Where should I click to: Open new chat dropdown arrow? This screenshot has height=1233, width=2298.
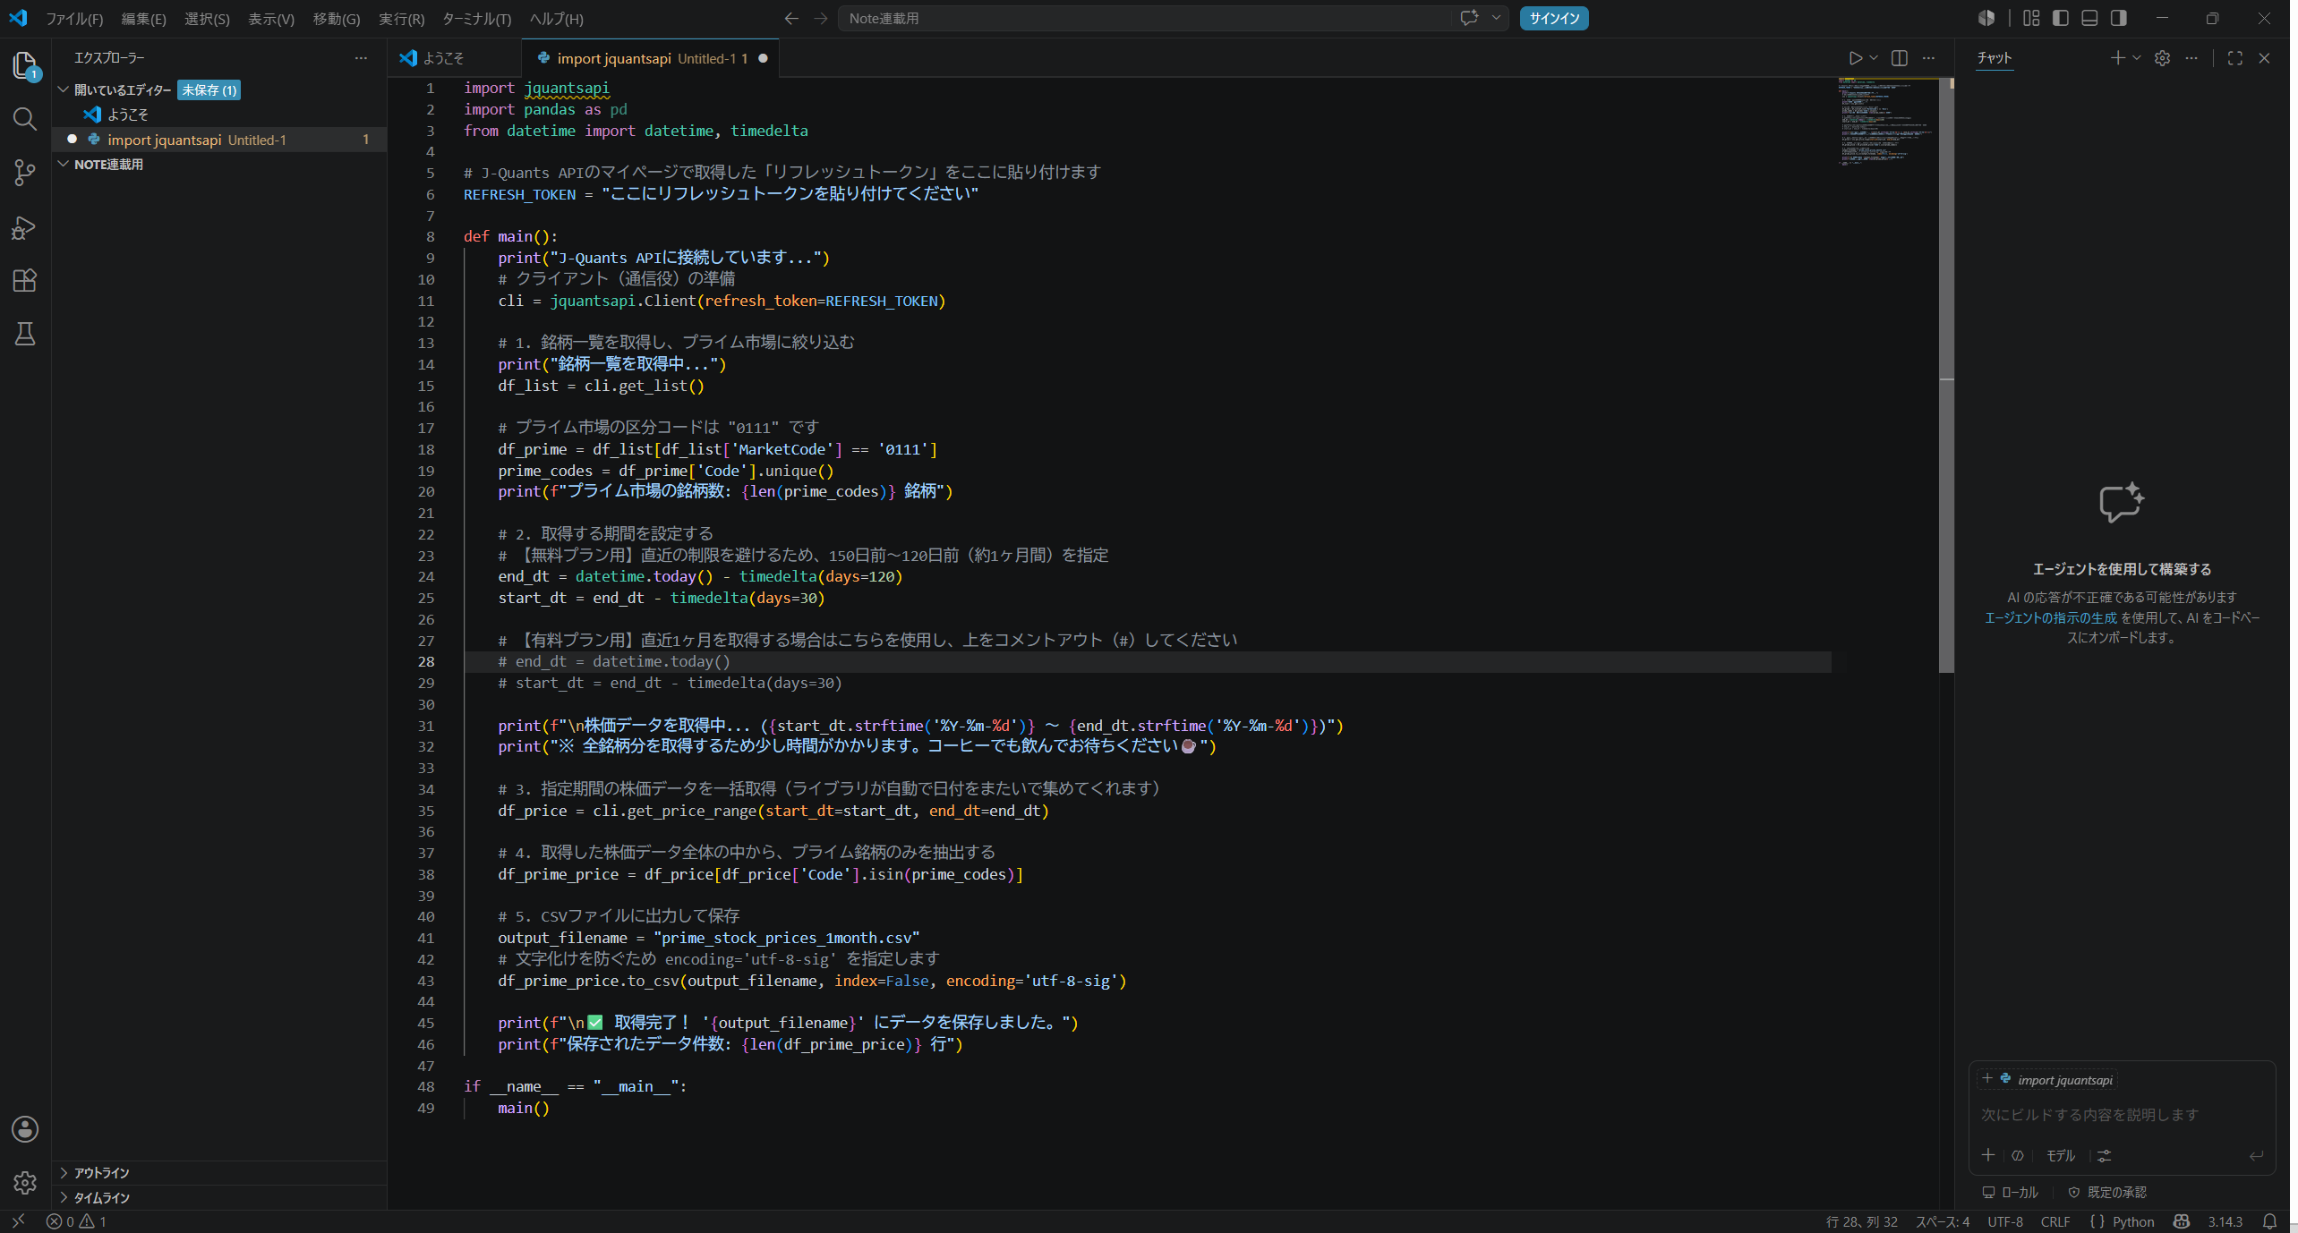(2136, 58)
